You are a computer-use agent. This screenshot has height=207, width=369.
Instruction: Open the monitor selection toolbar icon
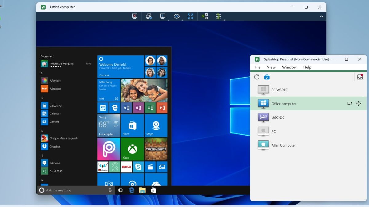tap(163, 16)
